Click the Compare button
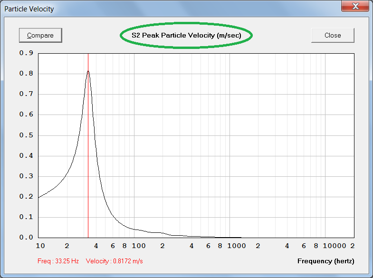 tap(40, 36)
